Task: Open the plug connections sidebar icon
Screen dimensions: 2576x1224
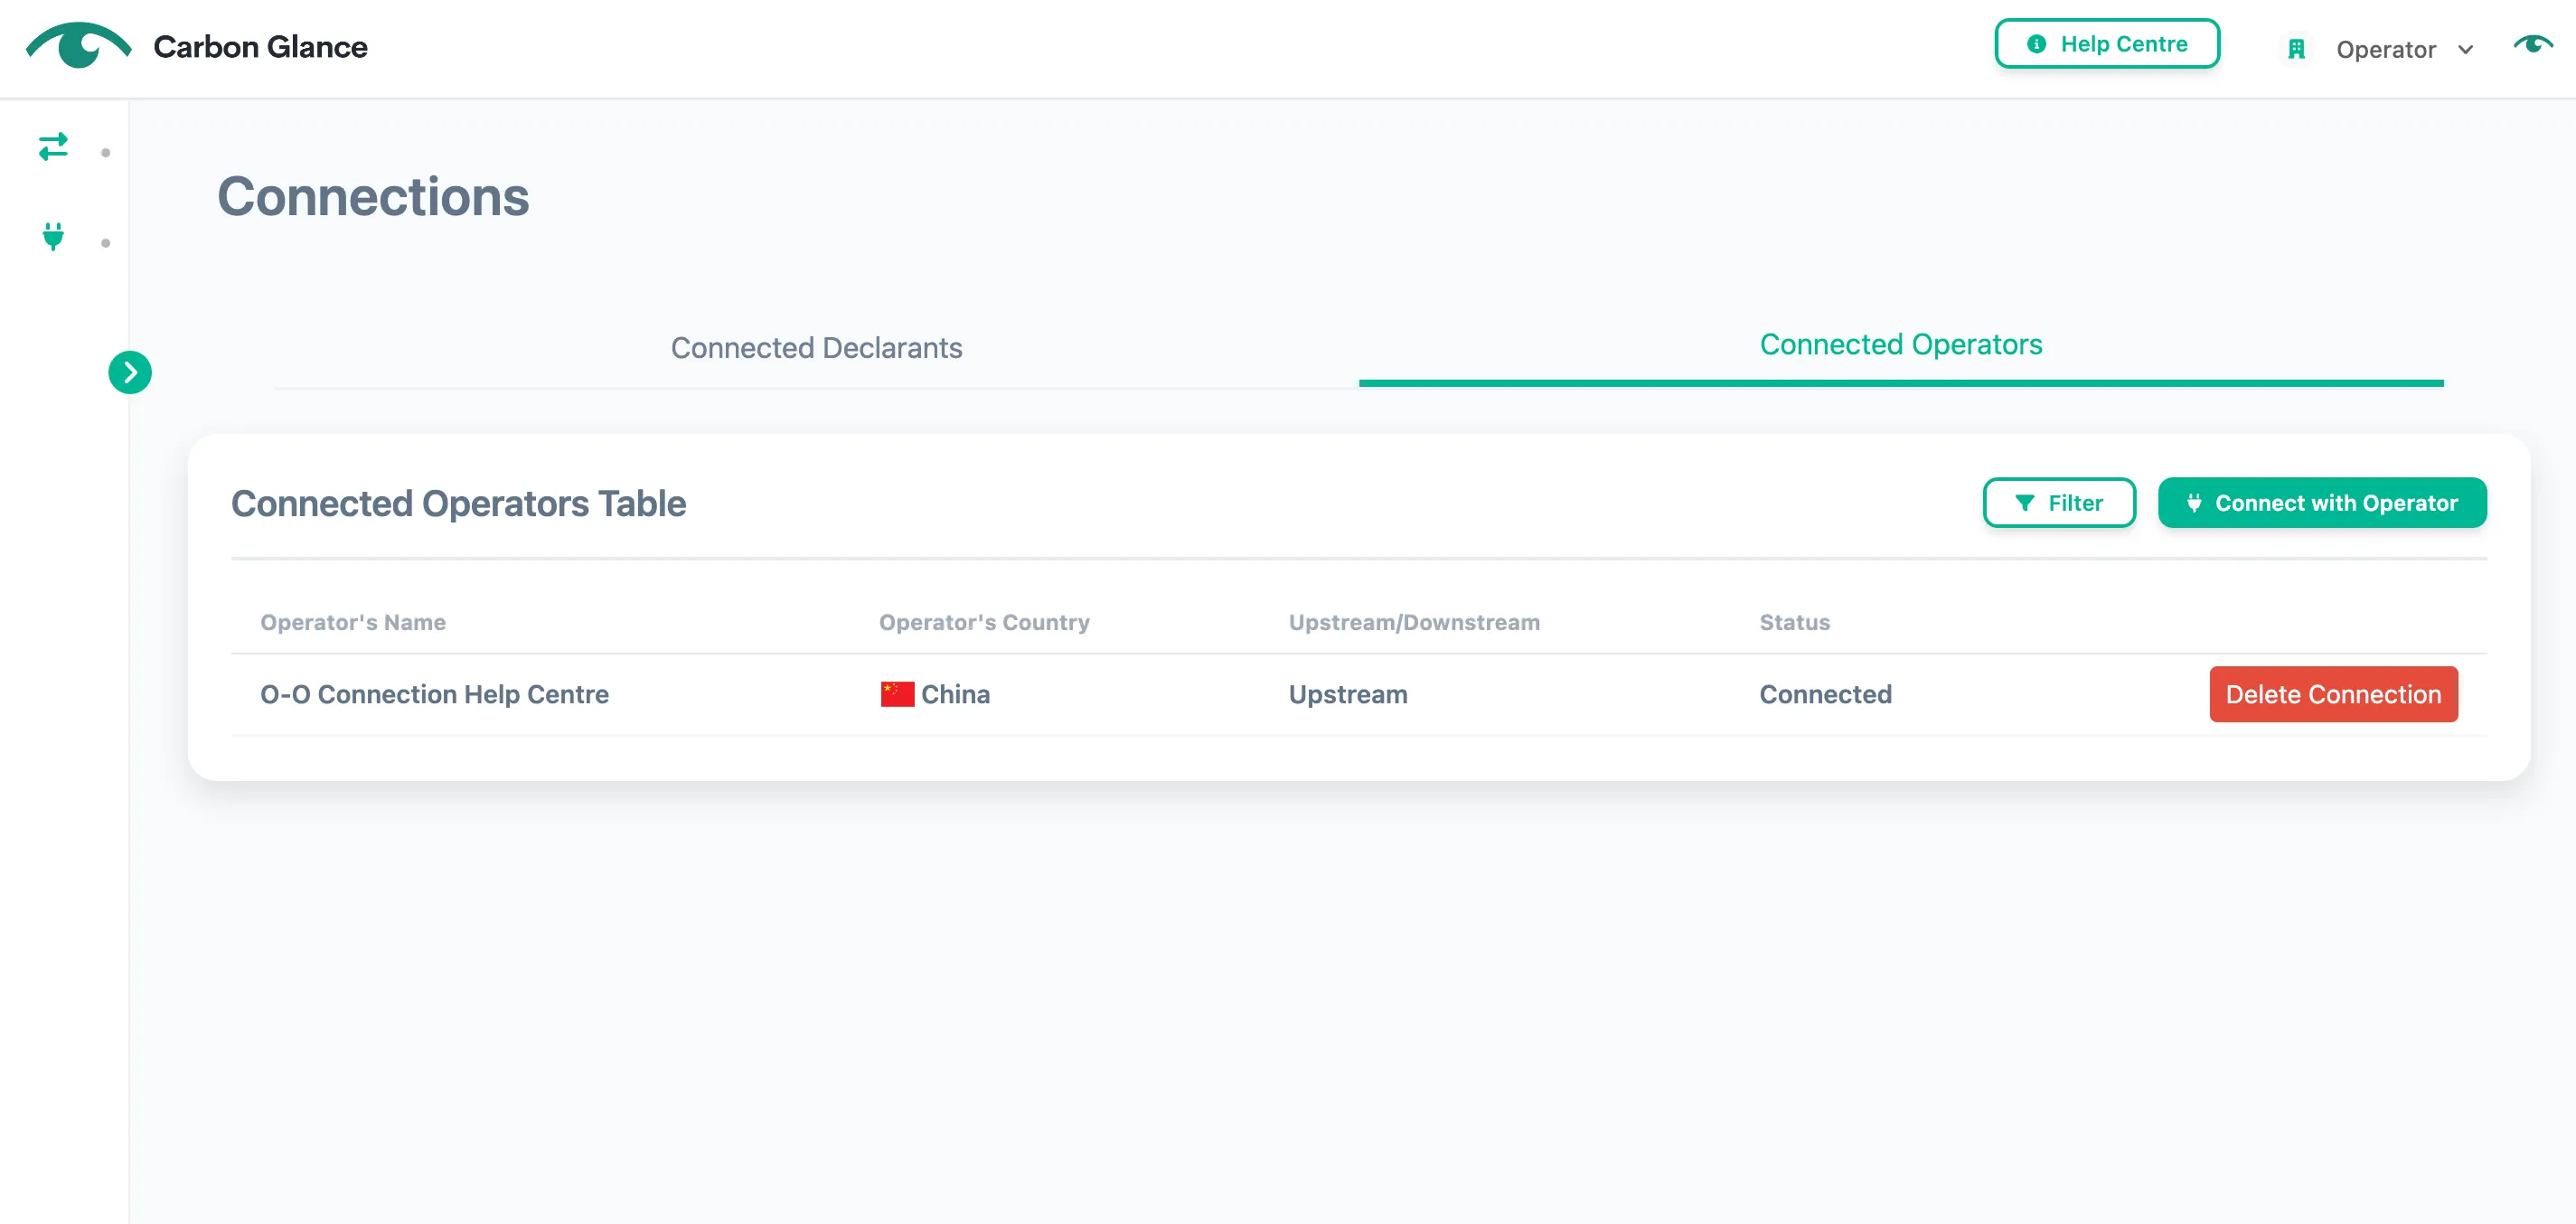Action: point(53,236)
